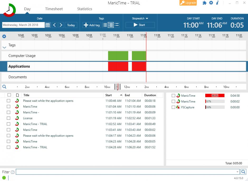The image size is (248, 181).
Task: Select the Documents timeline row
Action: coord(124,77)
